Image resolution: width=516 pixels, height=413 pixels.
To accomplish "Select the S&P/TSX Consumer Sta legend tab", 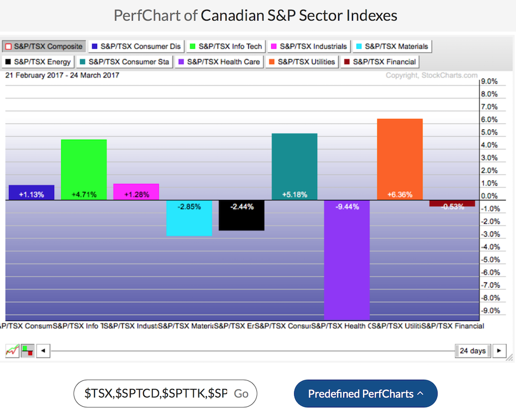I will (x=124, y=61).
